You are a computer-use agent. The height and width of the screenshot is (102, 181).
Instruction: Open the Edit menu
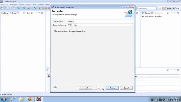coord(7,5)
